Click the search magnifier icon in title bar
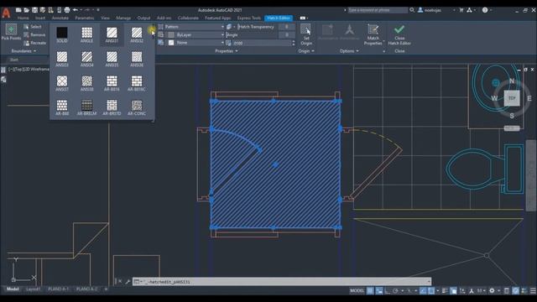This screenshot has width=537, height=302. coord(412,10)
